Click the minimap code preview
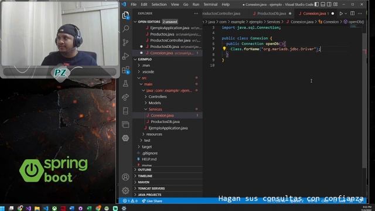The width and height of the screenshot is (375, 211). click(356, 26)
